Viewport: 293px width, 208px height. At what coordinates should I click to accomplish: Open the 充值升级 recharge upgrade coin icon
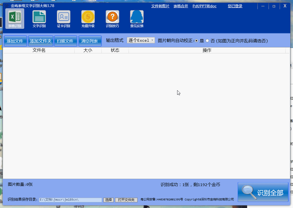point(88,19)
